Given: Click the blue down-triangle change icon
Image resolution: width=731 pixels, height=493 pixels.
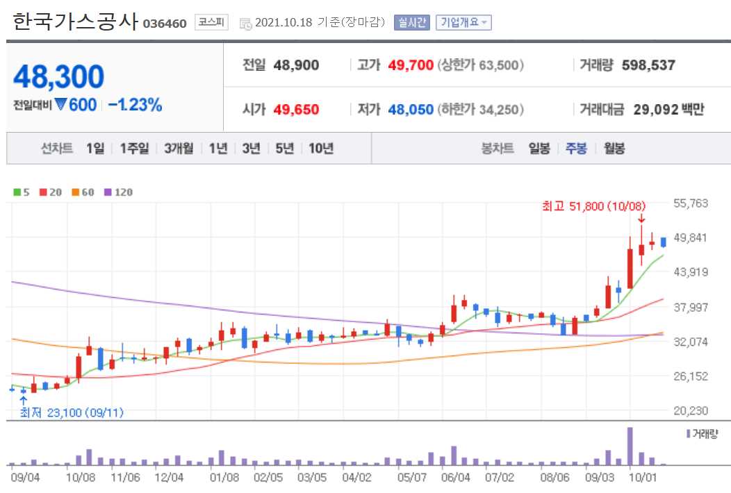Looking at the screenshot, I should (60, 104).
